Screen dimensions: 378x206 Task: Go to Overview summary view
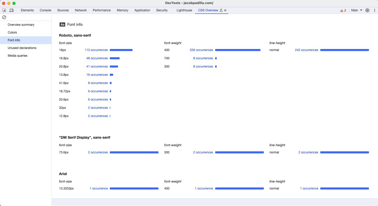tap(21, 24)
